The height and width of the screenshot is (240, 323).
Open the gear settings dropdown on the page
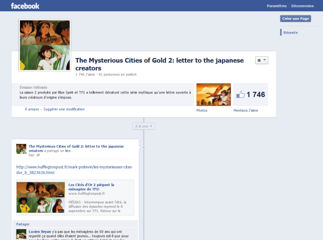[262, 61]
